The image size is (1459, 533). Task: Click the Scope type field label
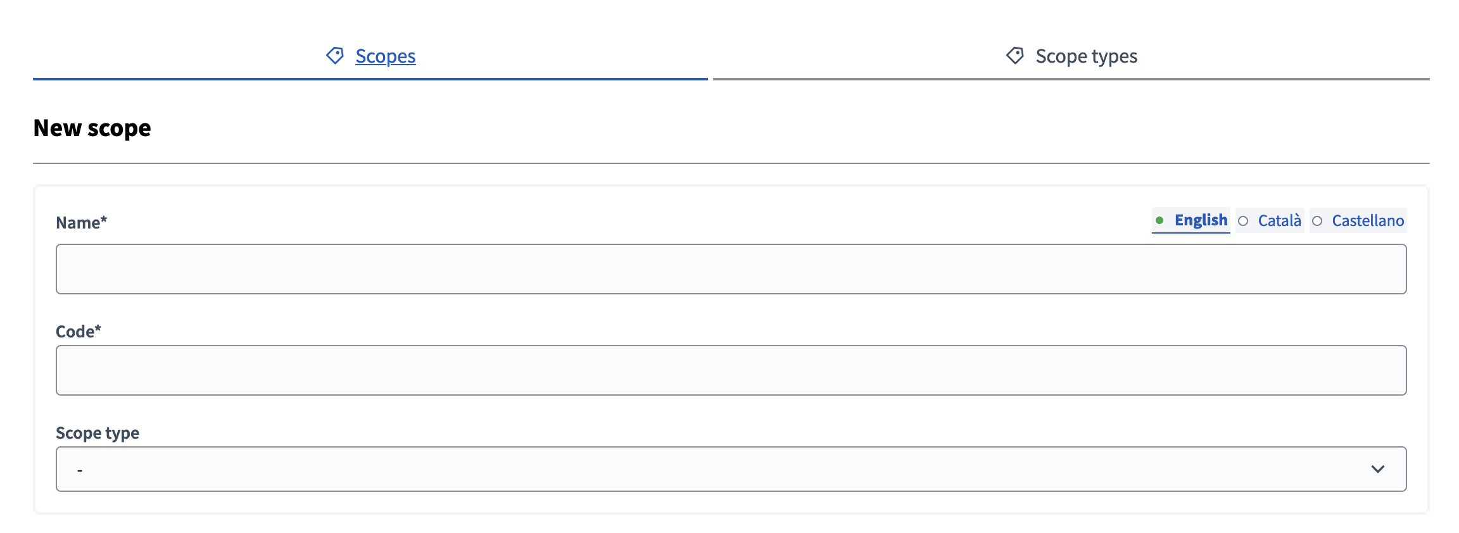(98, 433)
